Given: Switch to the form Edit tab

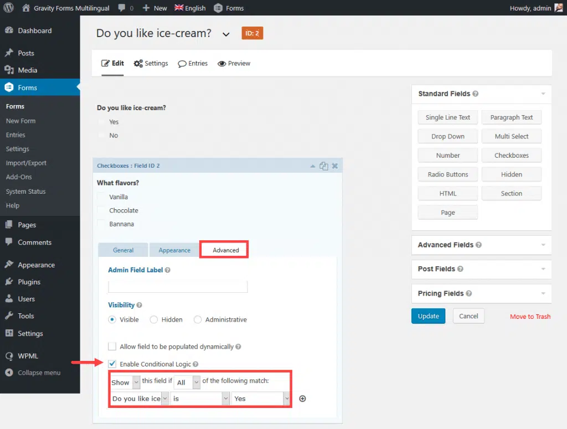Looking at the screenshot, I should [x=112, y=63].
